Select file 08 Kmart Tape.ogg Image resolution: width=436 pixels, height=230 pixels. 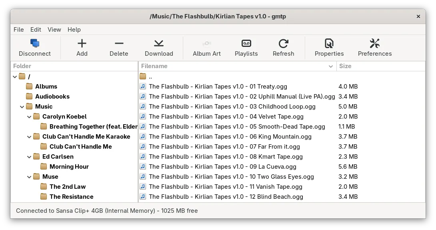coord(226,157)
